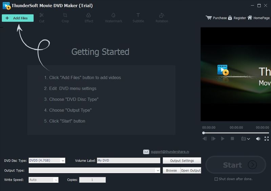Click the Purchase cart icon
Viewport: 271px width, 191px height.
point(209,18)
